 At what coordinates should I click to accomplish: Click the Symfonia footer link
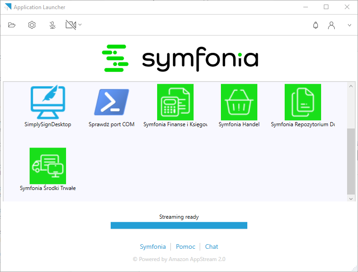click(153, 246)
